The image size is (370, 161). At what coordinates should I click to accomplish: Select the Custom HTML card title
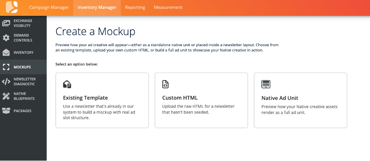tap(180, 97)
